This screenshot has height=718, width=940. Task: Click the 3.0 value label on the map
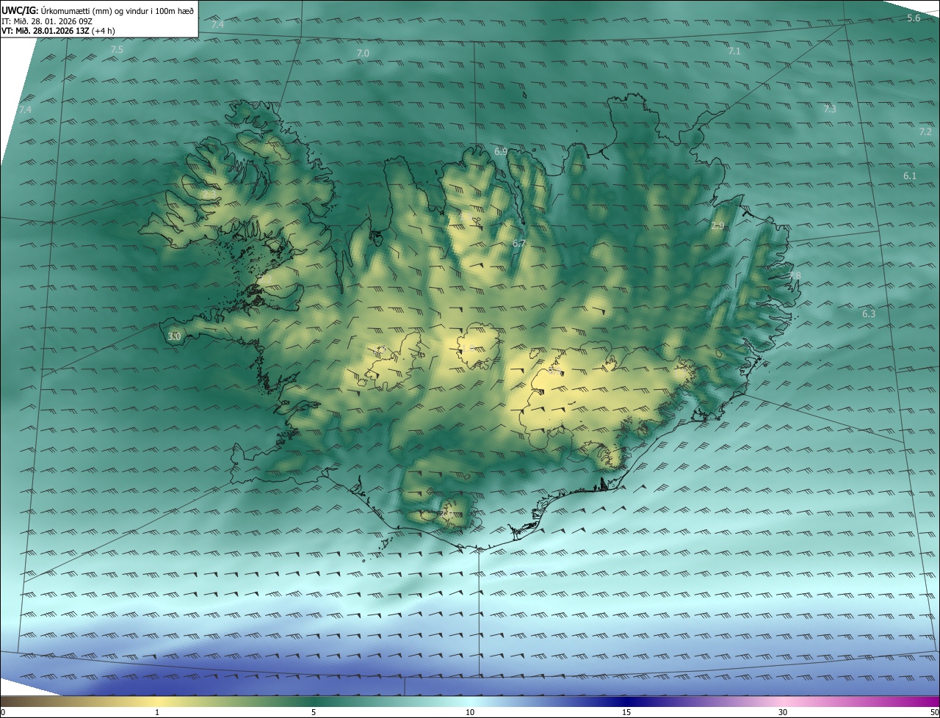[x=174, y=336]
